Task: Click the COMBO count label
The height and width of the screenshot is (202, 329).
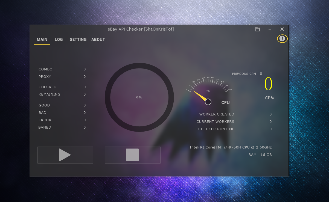Action: click(45, 69)
